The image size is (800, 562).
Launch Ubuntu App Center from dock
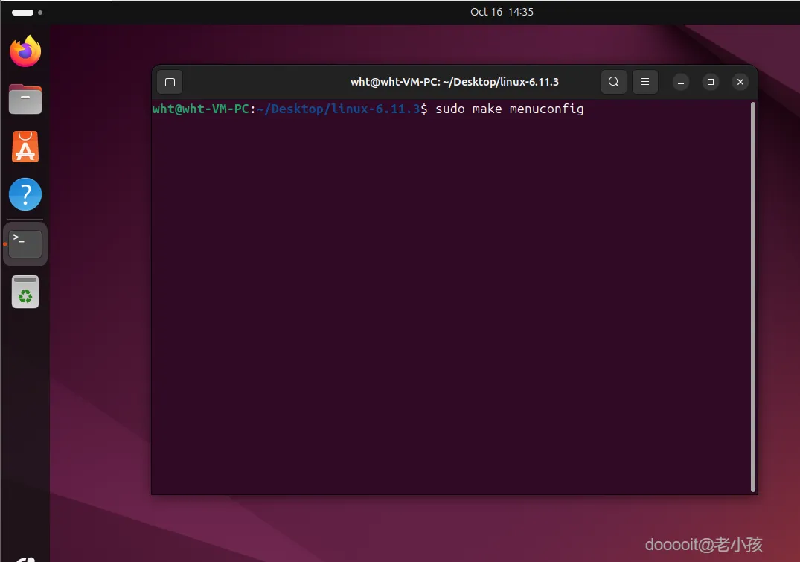25,147
